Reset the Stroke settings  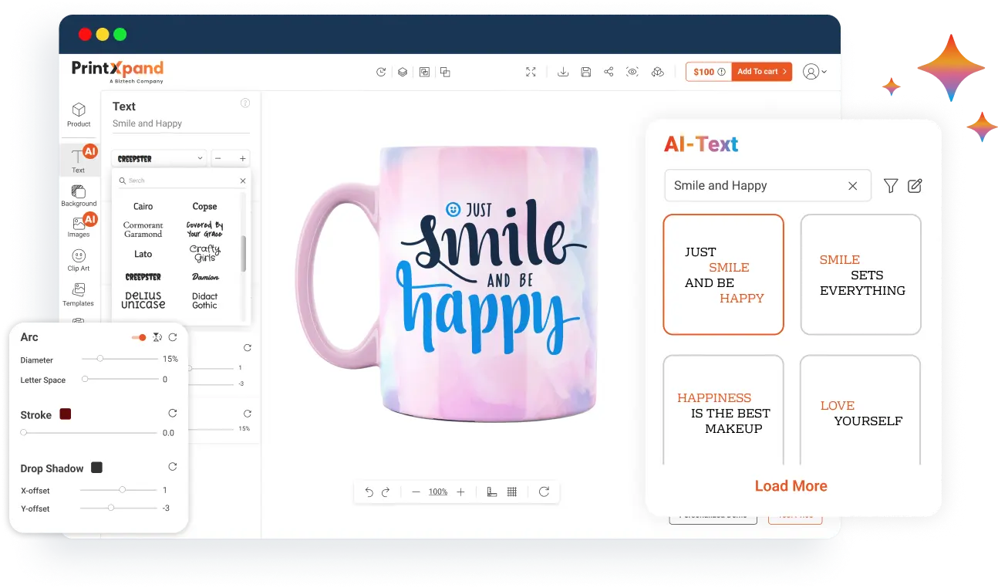click(173, 414)
